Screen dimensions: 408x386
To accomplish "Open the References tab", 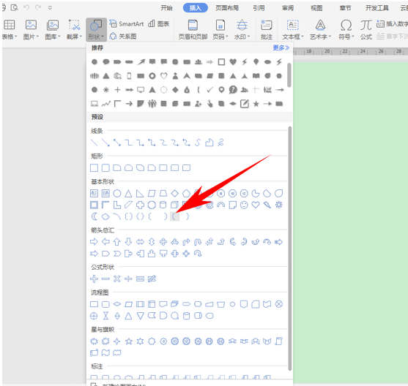I will [x=259, y=8].
